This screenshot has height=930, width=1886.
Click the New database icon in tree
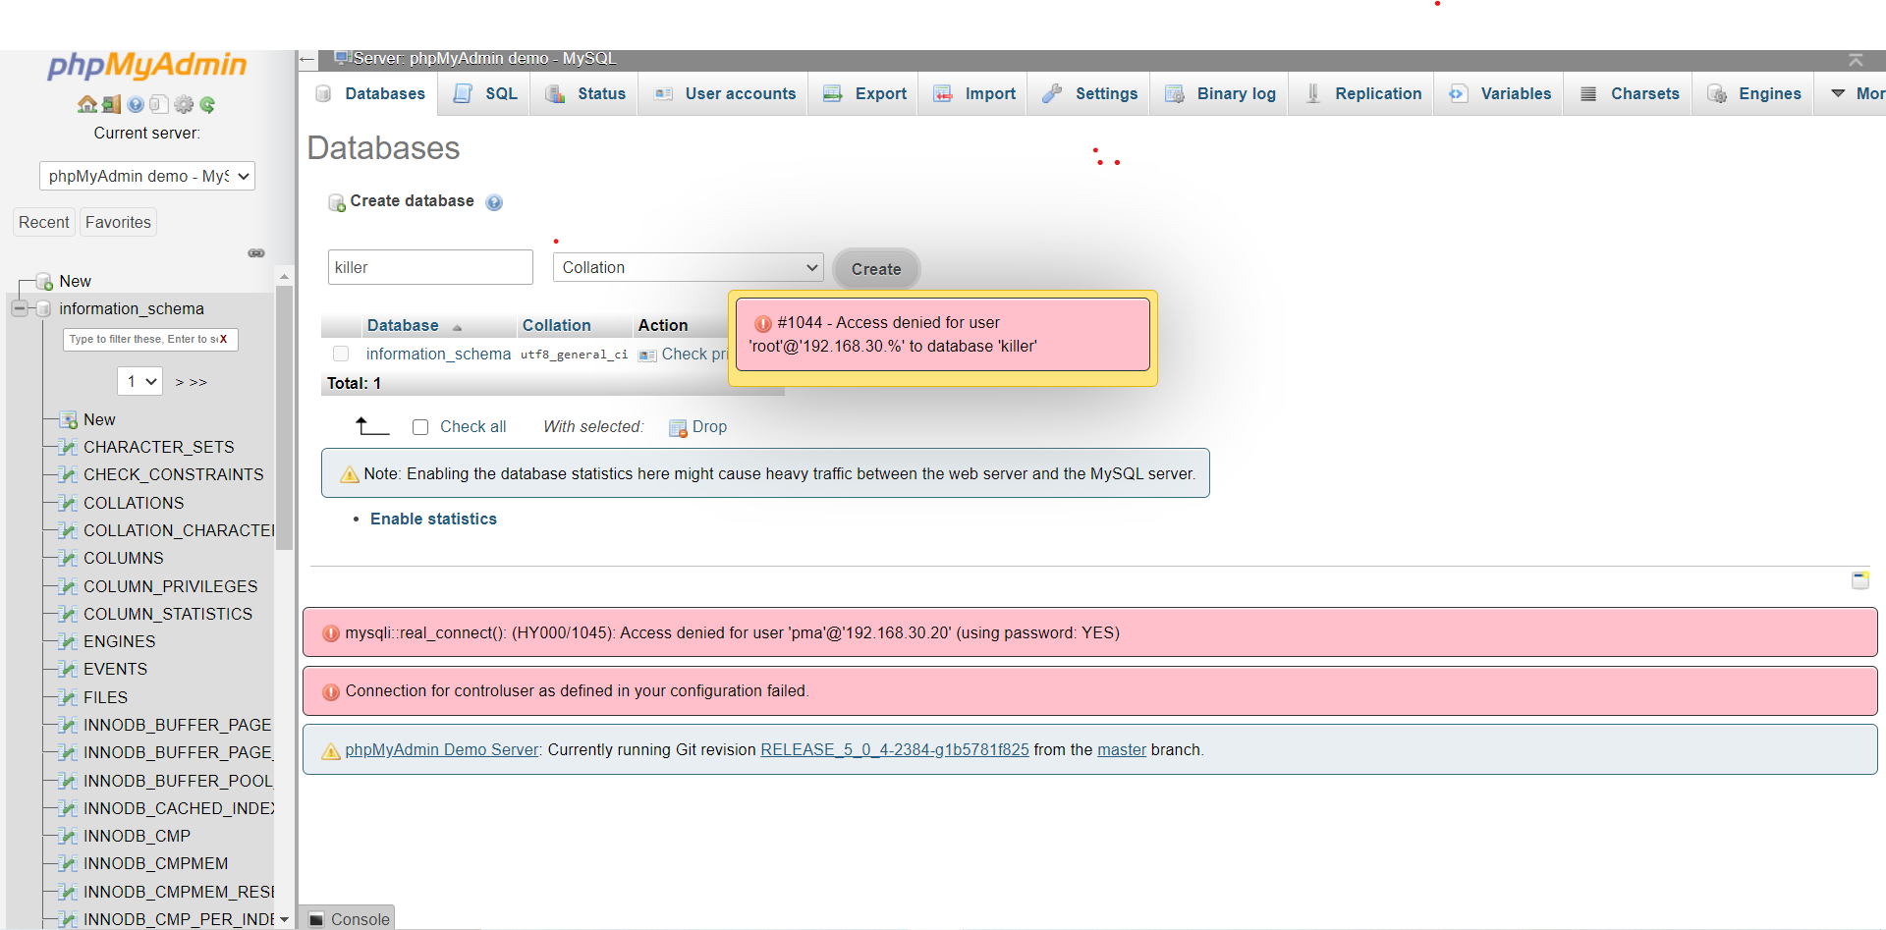coord(44,282)
